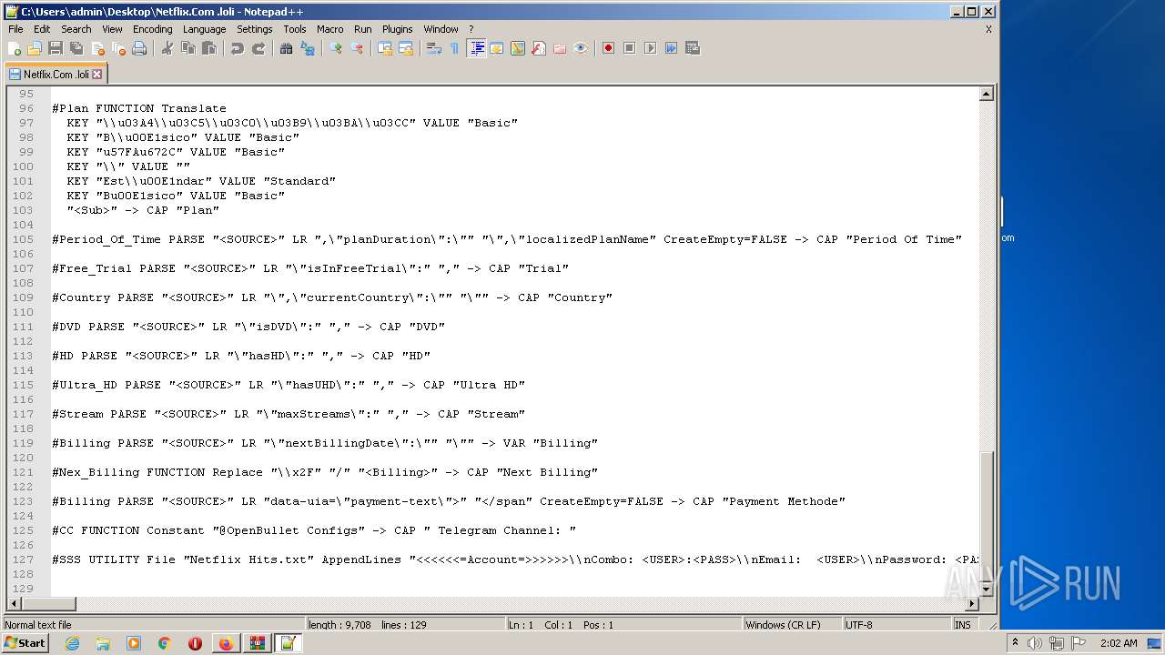Open the Macro menu

tap(330, 29)
